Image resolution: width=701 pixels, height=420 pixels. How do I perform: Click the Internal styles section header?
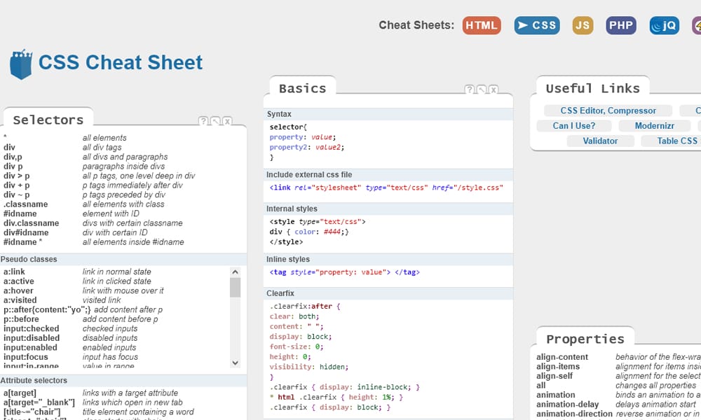pyautogui.click(x=388, y=209)
